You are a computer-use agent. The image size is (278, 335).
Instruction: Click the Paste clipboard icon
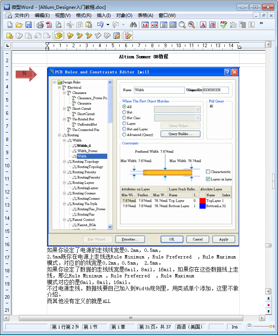tap(89, 25)
